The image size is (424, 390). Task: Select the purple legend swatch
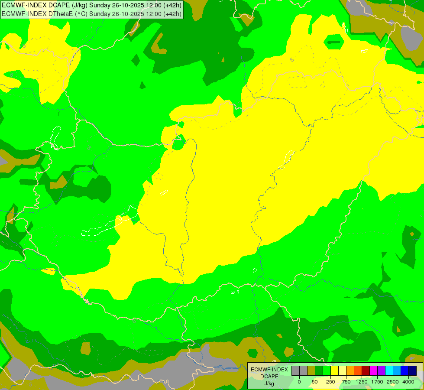[x=381, y=370]
